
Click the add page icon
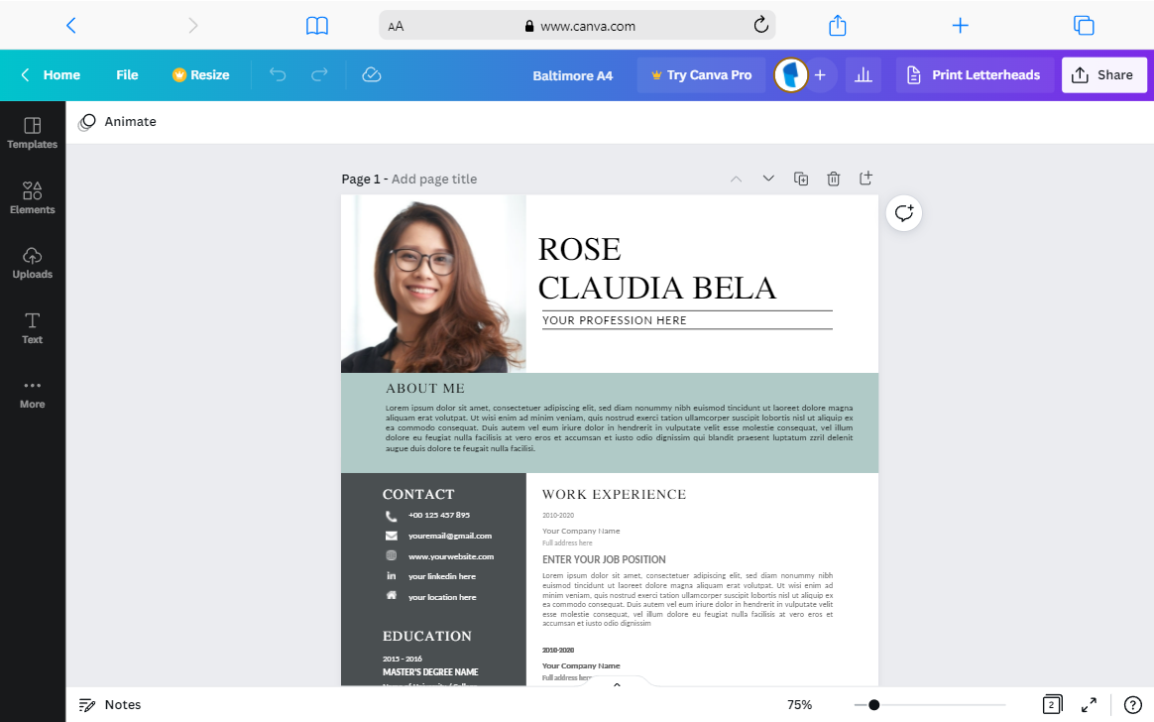[x=865, y=179]
